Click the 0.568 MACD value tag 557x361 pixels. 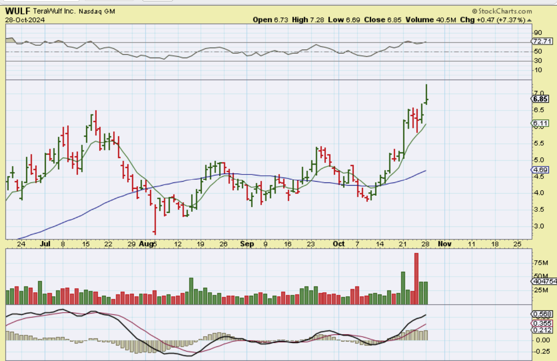pos(542,314)
